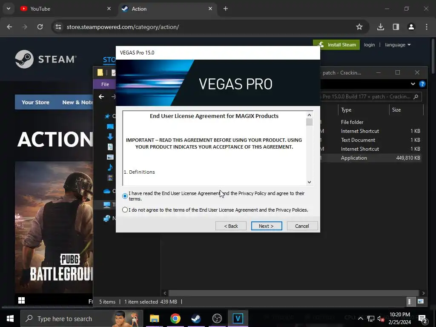This screenshot has height=327, width=436.
Task: Open Downloads arrow icon in Explorer sidebar
Action: (110, 137)
